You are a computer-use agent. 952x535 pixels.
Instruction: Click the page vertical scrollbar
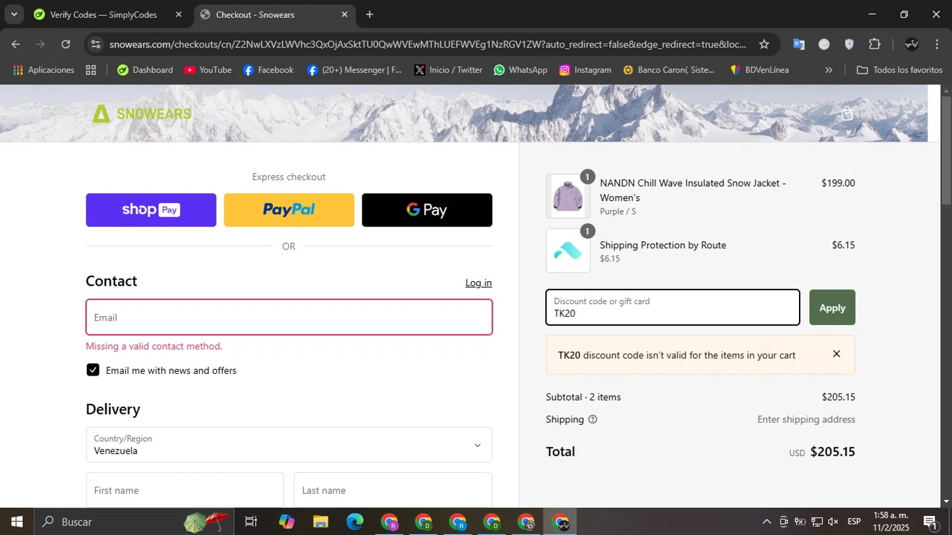(946, 151)
